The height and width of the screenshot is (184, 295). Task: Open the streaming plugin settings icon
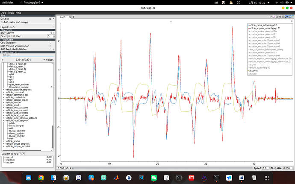point(53,33)
